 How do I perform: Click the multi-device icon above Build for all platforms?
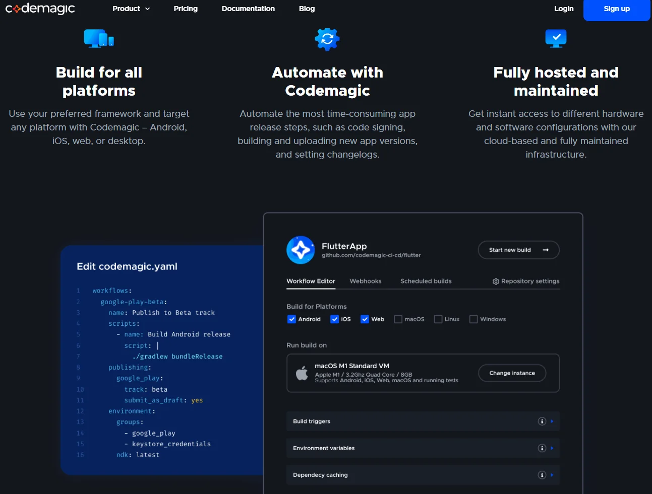click(x=99, y=39)
